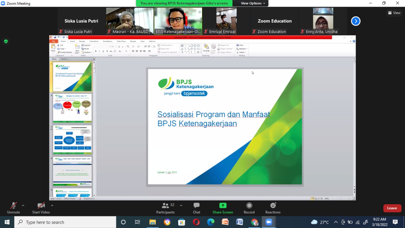Select Enny Arita, Unidha video thumbnail
The image size is (405, 228).
pyautogui.click(x=323, y=21)
